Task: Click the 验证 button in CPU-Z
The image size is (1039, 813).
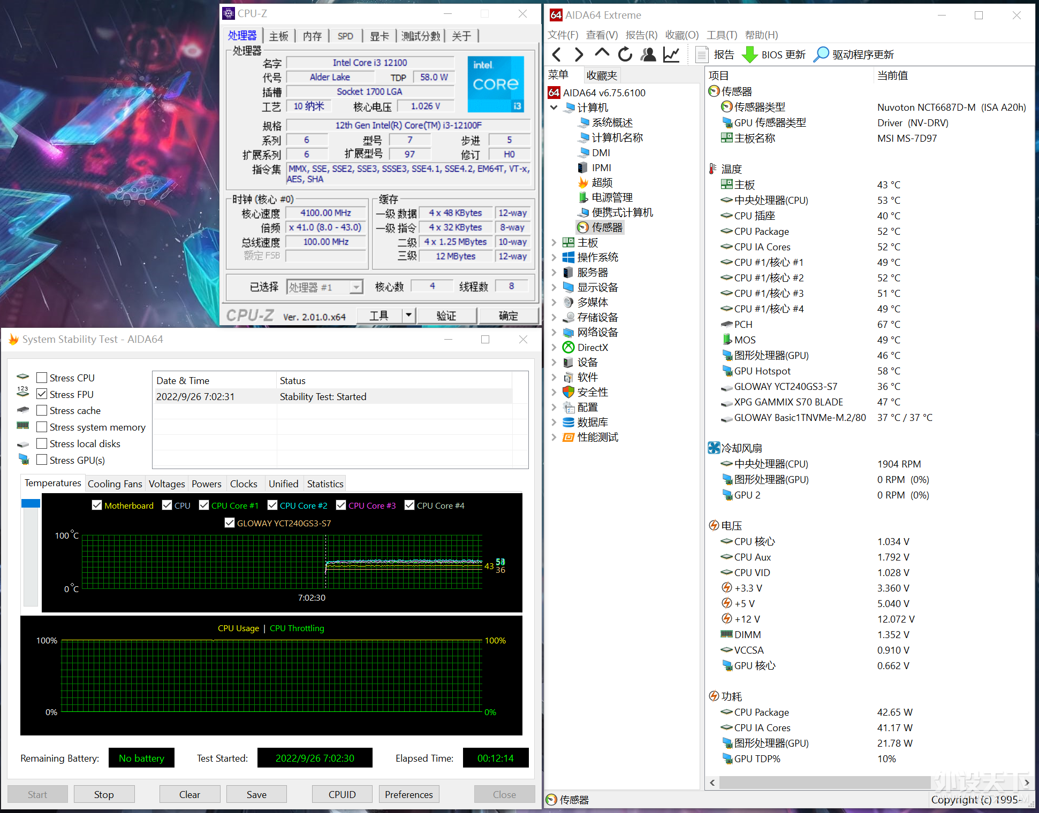Action: [x=446, y=316]
